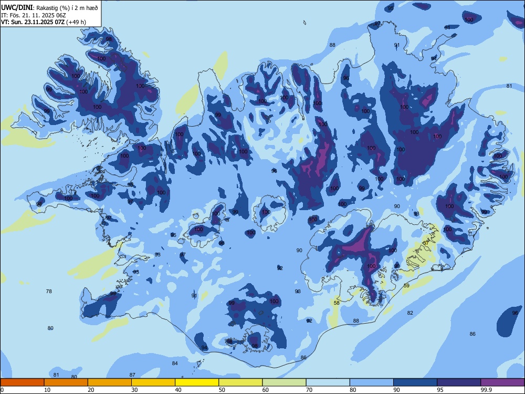Select the "84" humidity value offshore
Screen dimensions: 525x394
[175, 364]
